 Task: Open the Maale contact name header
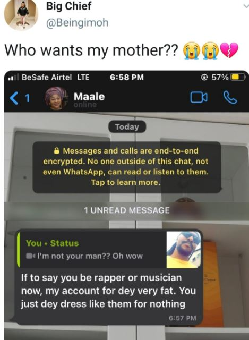(x=89, y=97)
